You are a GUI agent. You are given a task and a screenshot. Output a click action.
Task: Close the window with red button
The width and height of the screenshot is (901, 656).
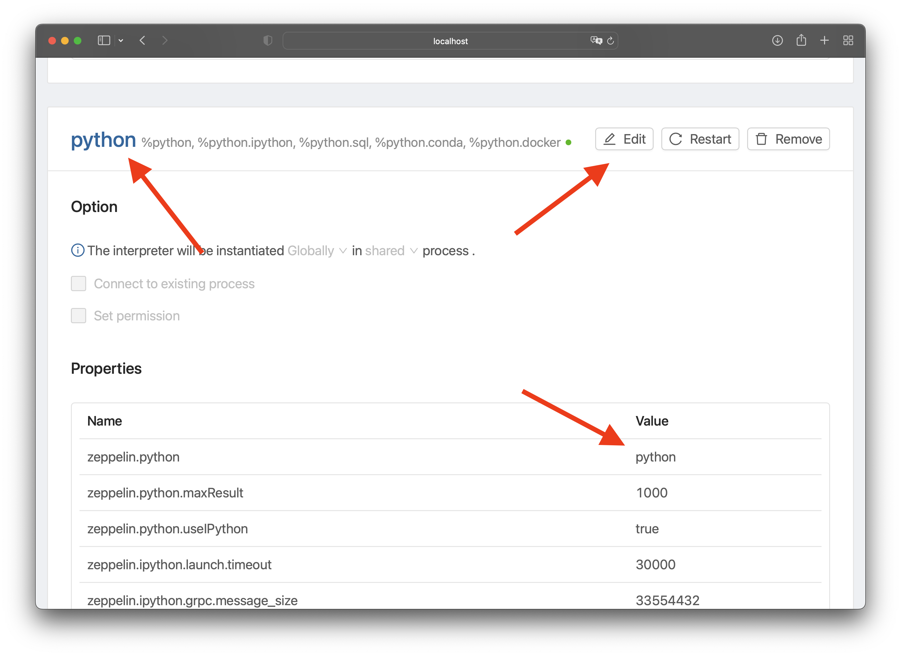click(52, 40)
